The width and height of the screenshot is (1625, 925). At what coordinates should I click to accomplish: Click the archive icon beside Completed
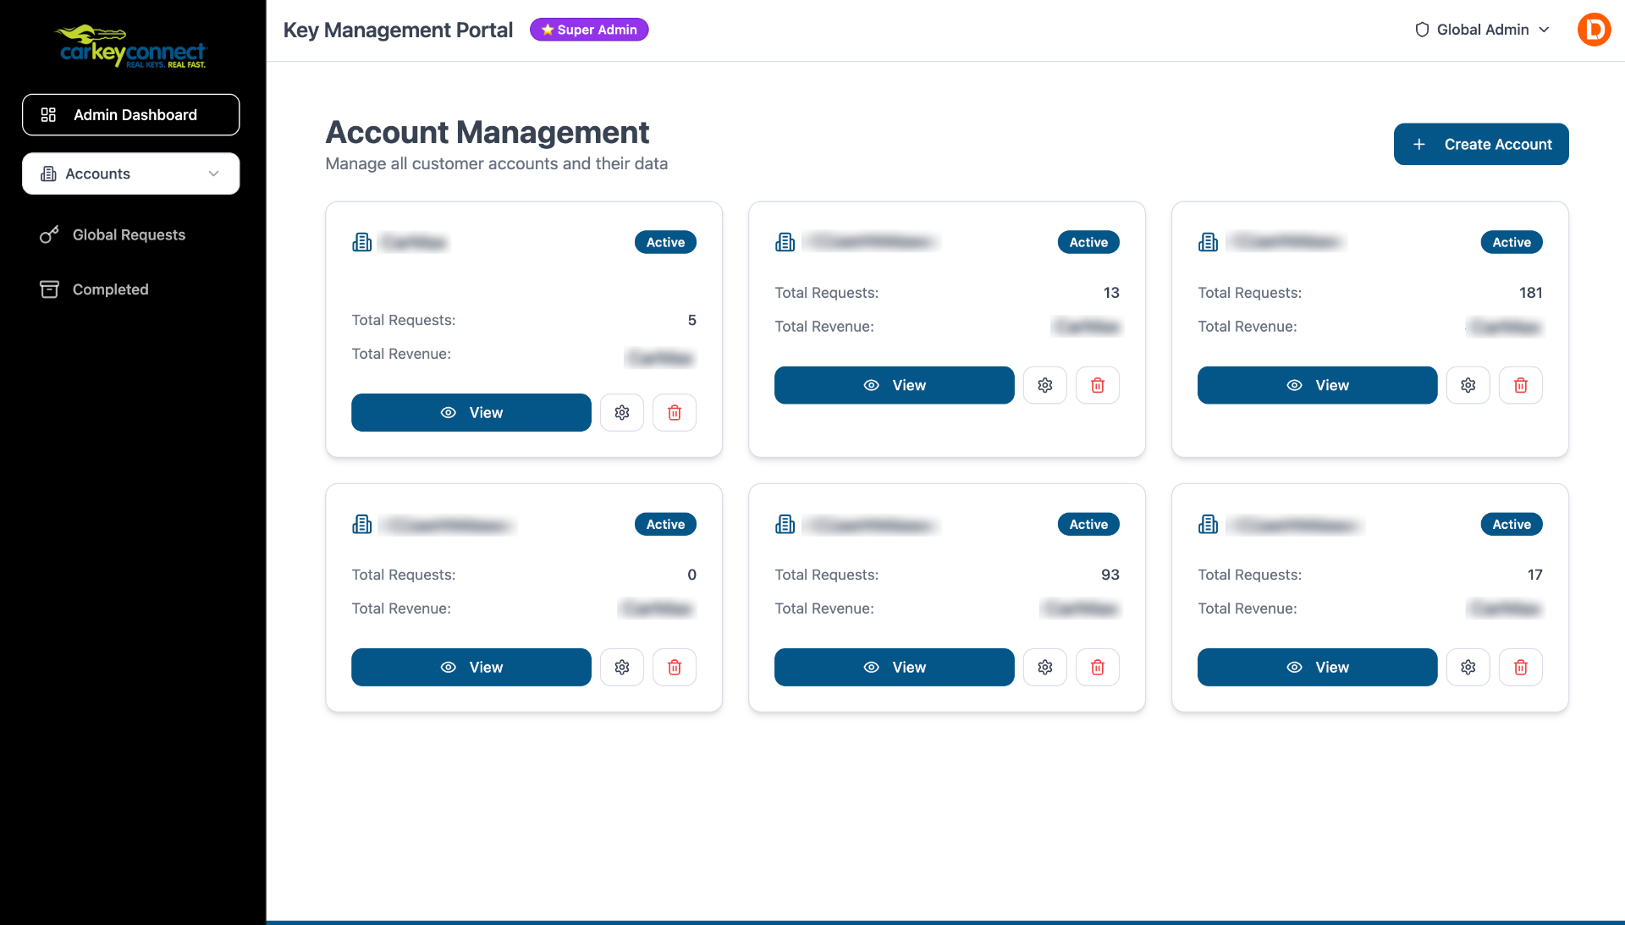click(x=49, y=289)
